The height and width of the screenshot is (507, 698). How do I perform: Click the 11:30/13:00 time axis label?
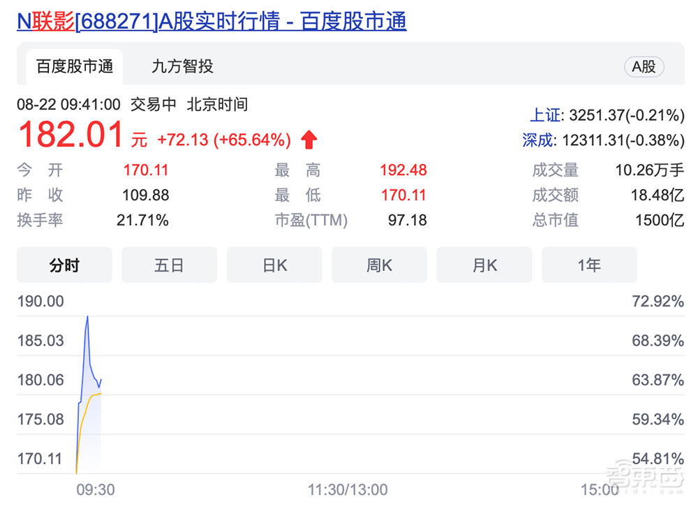[x=347, y=490]
